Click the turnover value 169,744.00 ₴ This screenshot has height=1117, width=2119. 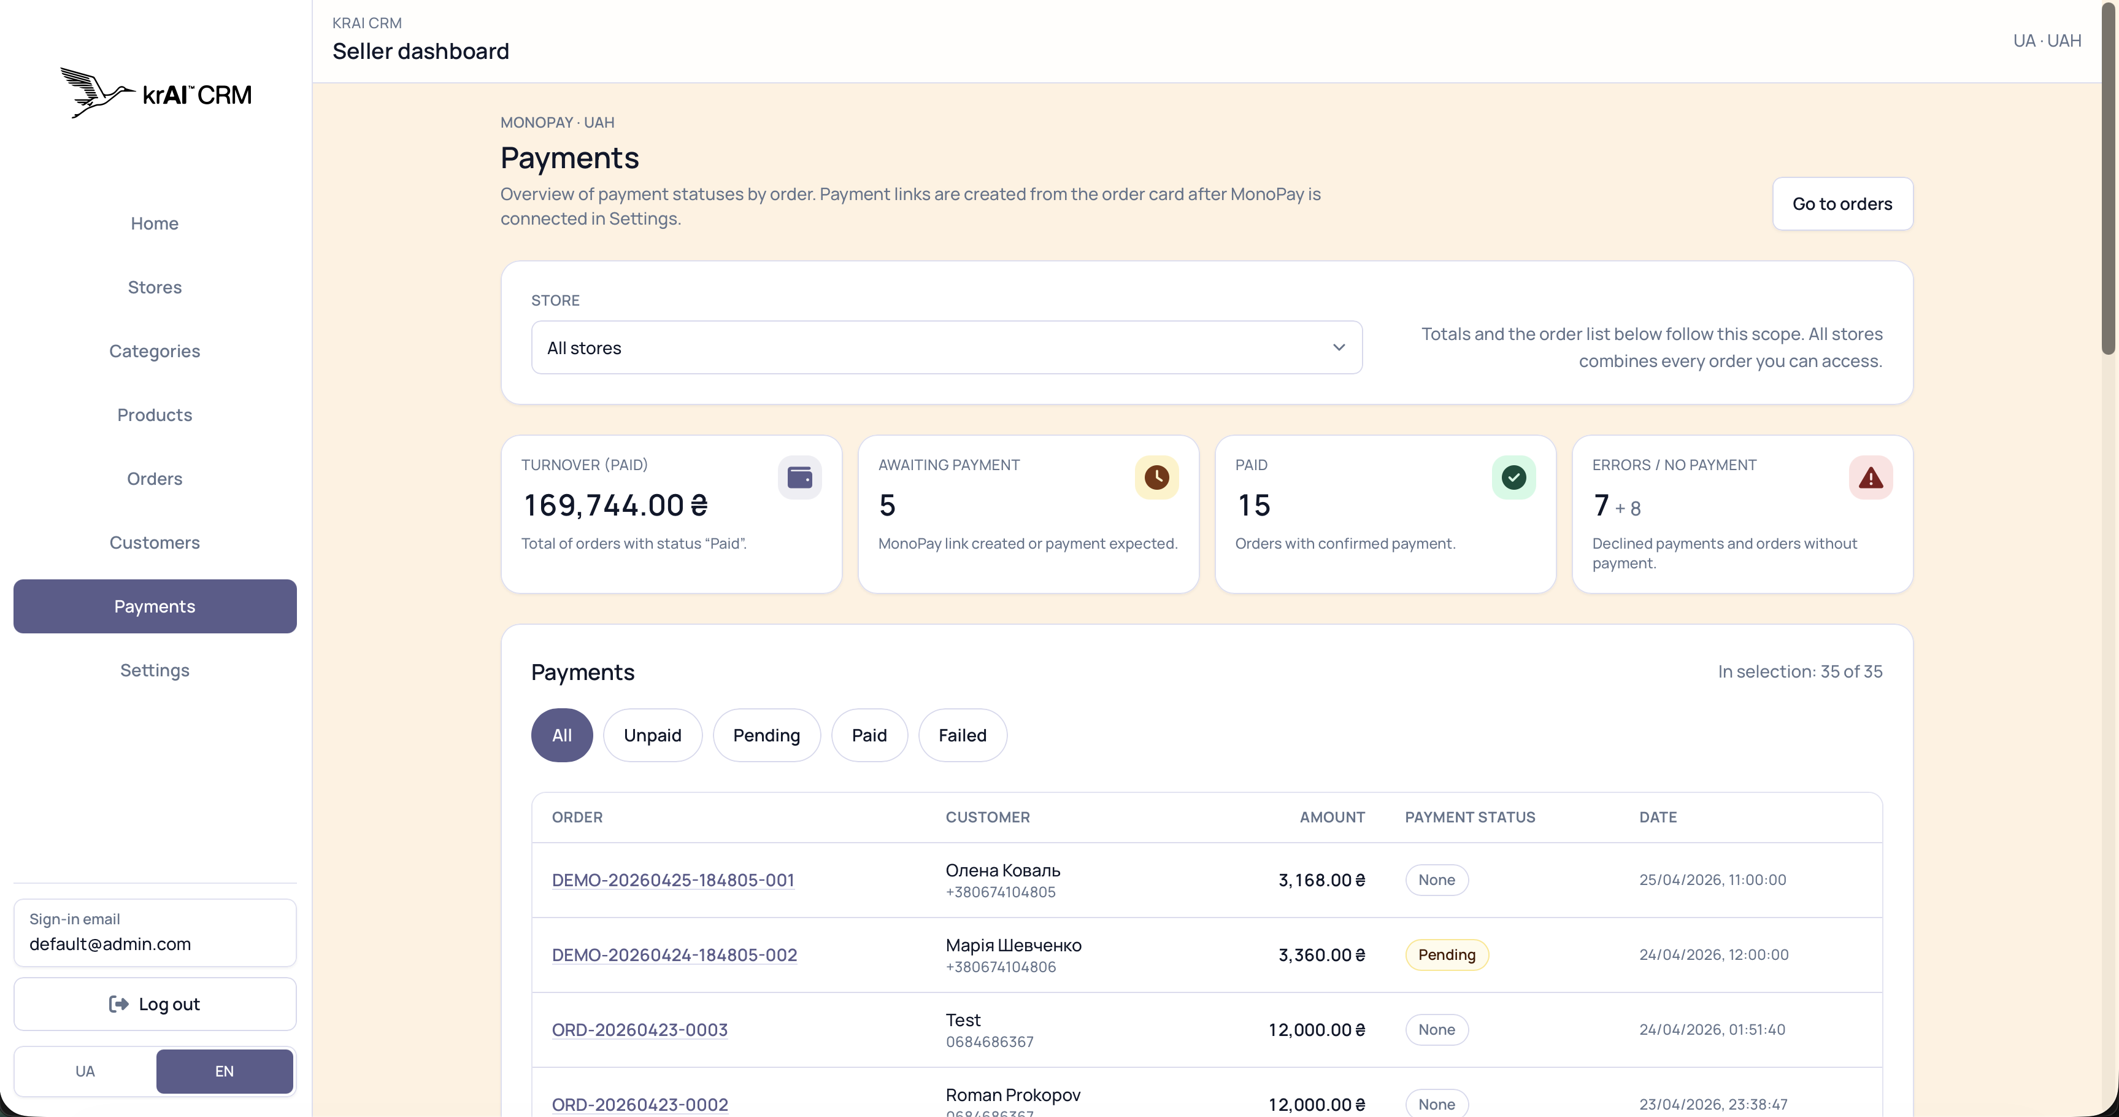tap(615, 504)
